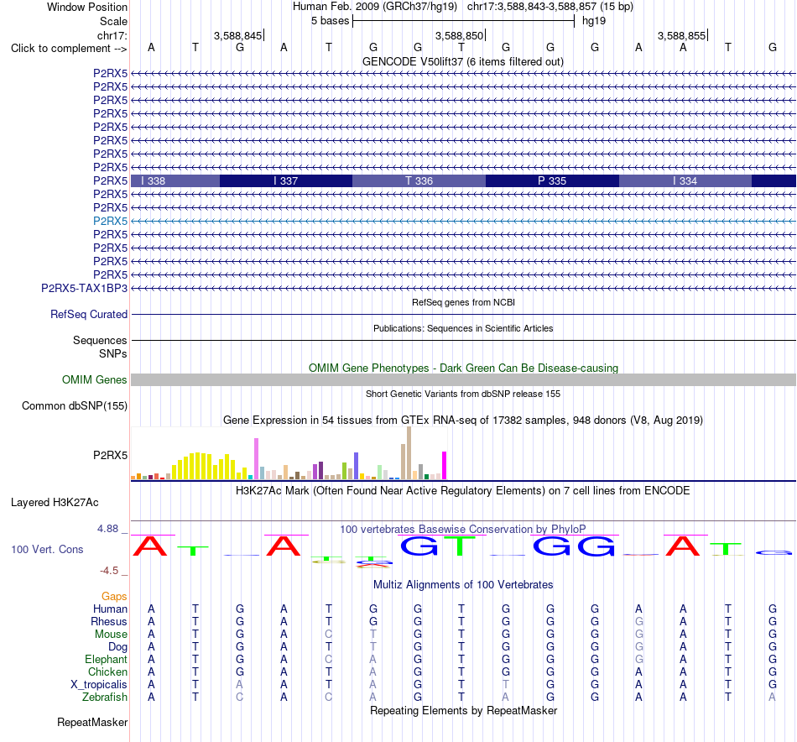797x742 pixels.
Task: Select the Human alignment row label
Action: [110, 609]
